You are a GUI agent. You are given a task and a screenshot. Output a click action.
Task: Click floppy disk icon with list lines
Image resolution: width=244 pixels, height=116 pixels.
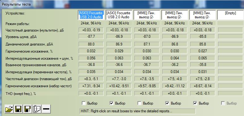tap(28, 109)
